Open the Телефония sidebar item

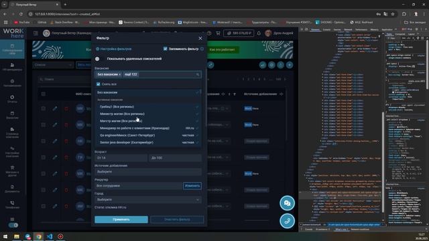tap(12, 205)
